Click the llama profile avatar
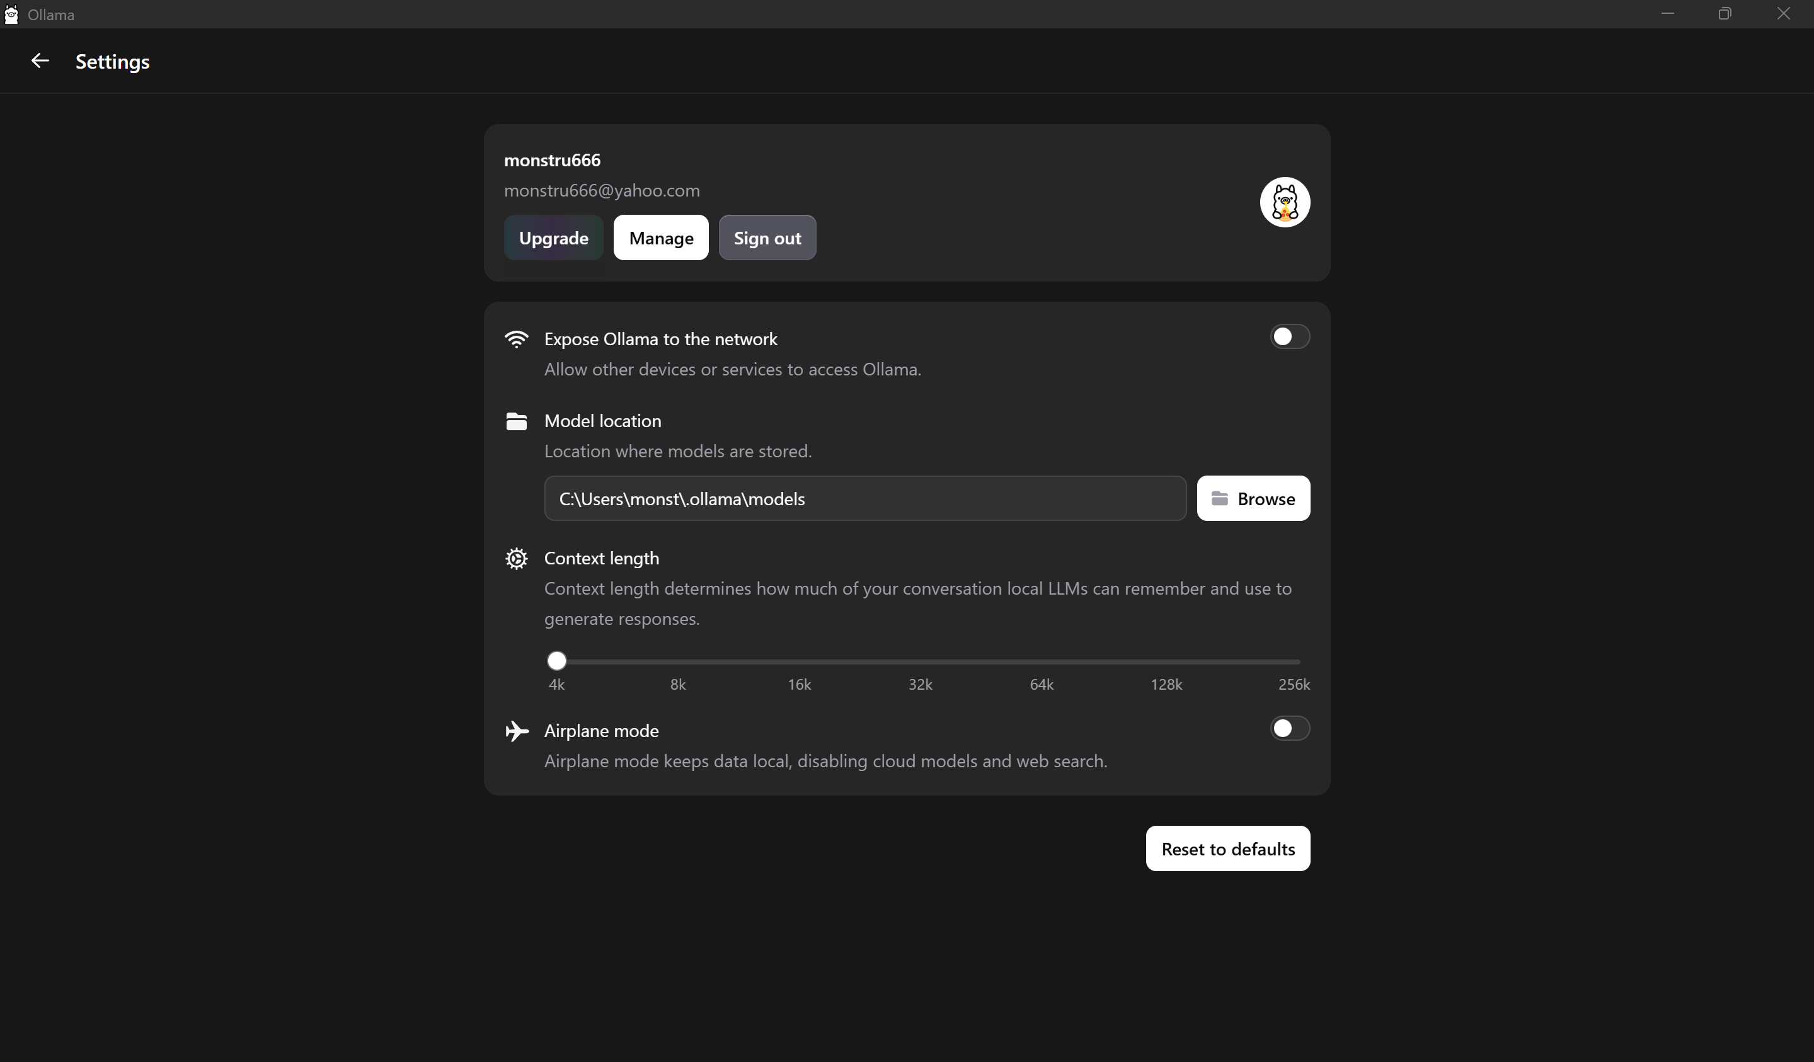This screenshot has height=1062, width=1814. pyautogui.click(x=1284, y=202)
